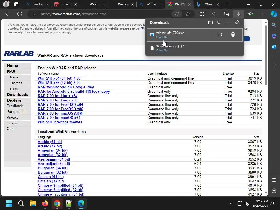The width and height of the screenshot is (280, 210).
Task: Switch to the Downlc tab
Action: click(66, 4)
